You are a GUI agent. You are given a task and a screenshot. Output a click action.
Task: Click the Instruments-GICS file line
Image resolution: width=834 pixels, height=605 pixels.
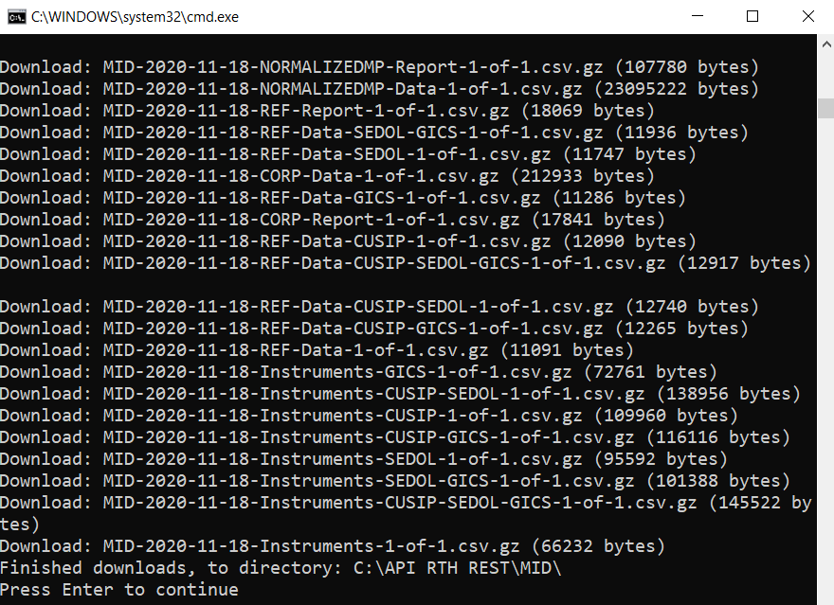click(x=358, y=372)
